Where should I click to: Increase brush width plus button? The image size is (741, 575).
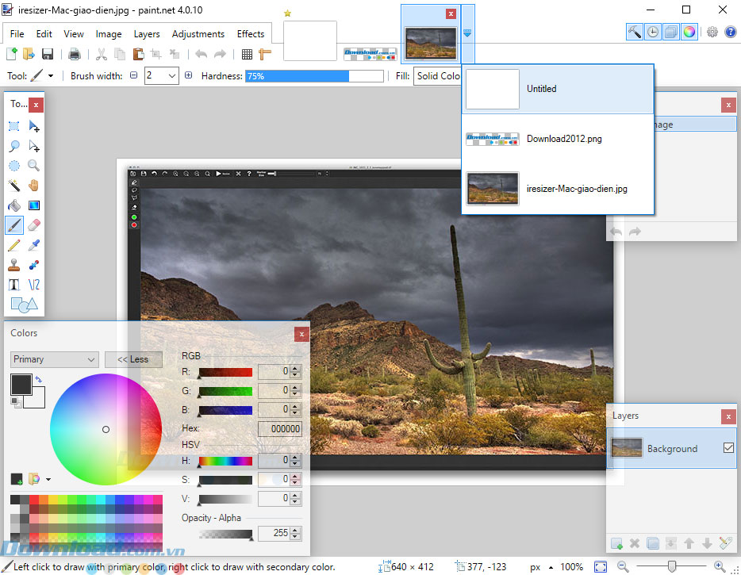pos(189,75)
